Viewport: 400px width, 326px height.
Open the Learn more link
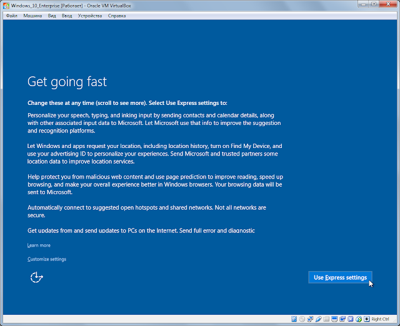tap(39, 245)
